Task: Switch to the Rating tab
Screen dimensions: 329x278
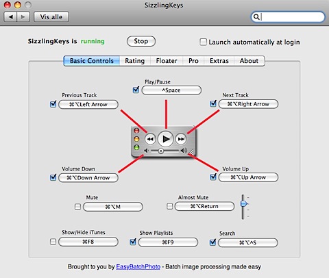Action: click(x=135, y=61)
